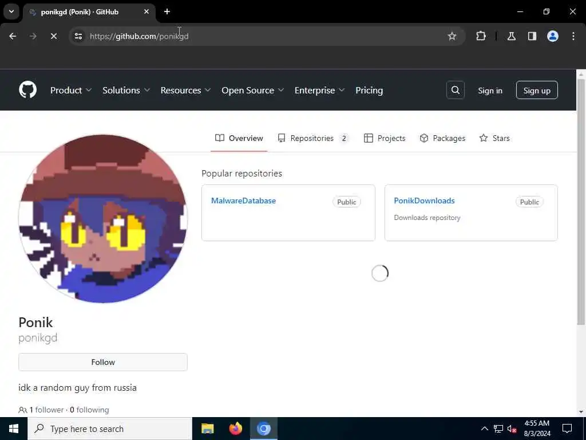This screenshot has width=586, height=440.
Task: Bookmark this page with the star icon
Action: pos(452,36)
